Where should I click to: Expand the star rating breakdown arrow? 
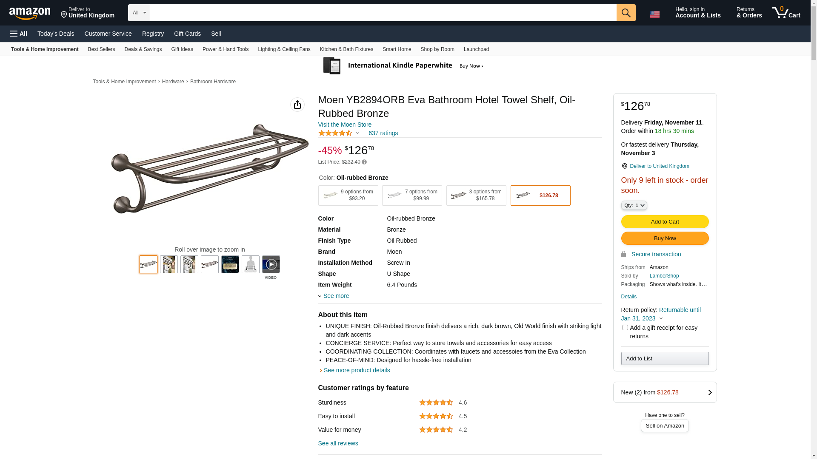[357, 133]
